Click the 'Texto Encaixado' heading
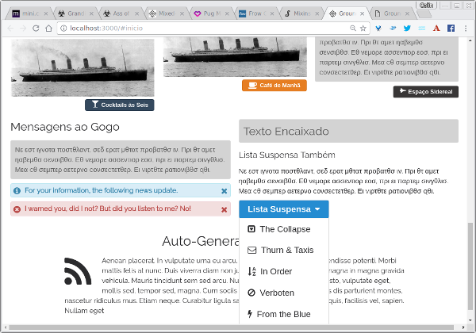Screen dimensions: 476x333 pos(286,131)
